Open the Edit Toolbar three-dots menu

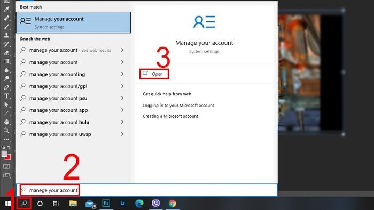pos(6,139)
